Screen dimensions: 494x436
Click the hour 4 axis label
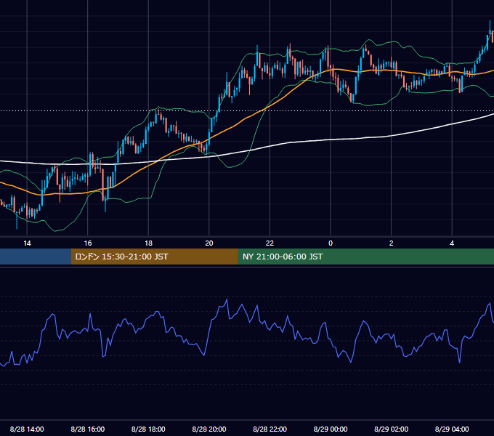click(452, 243)
